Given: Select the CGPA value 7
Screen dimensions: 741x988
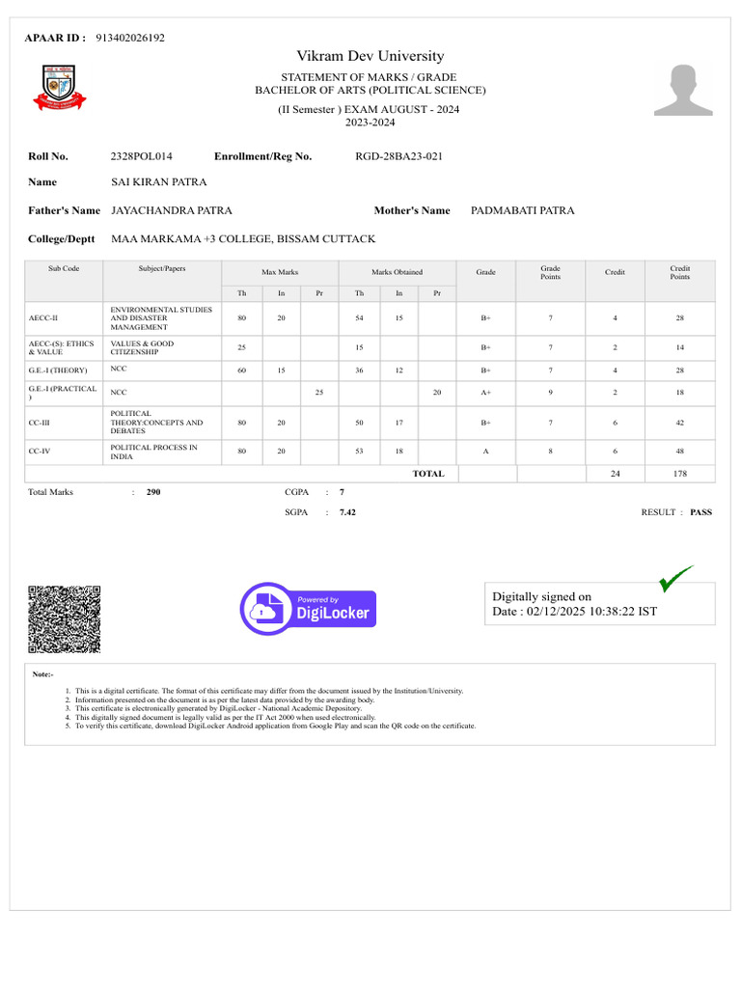Looking at the screenshot, I should coord(343,492).
